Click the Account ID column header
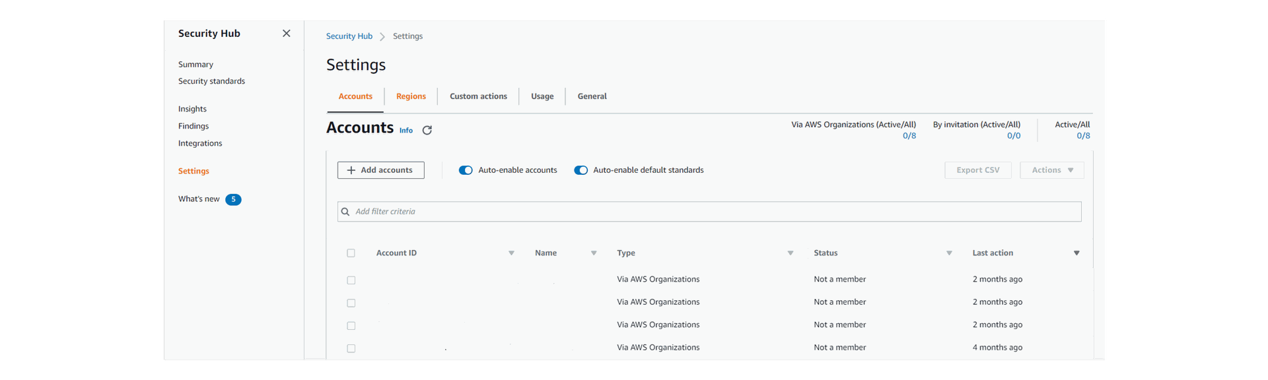1268x380 pixels. [396, 253]
